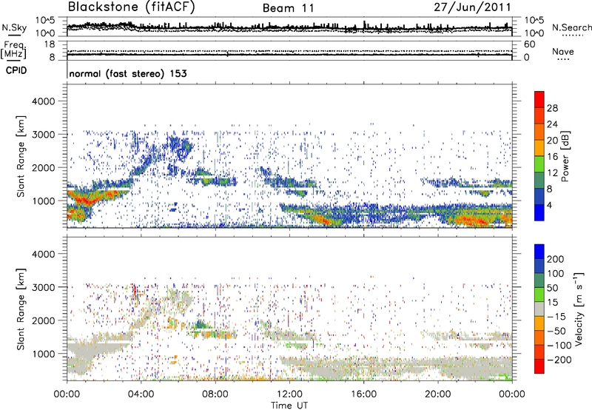Click the '28' power colorbar tick
Screen dimensions: 592x410
click(x=552, y=108)
